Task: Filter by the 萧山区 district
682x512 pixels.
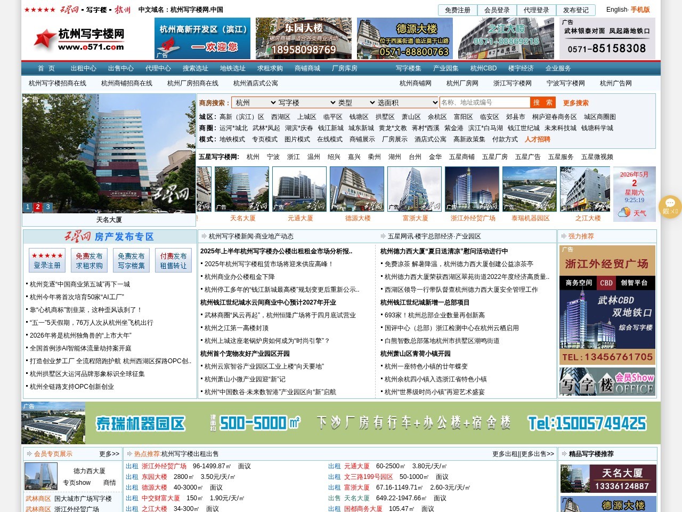Action: coord(411,117)
